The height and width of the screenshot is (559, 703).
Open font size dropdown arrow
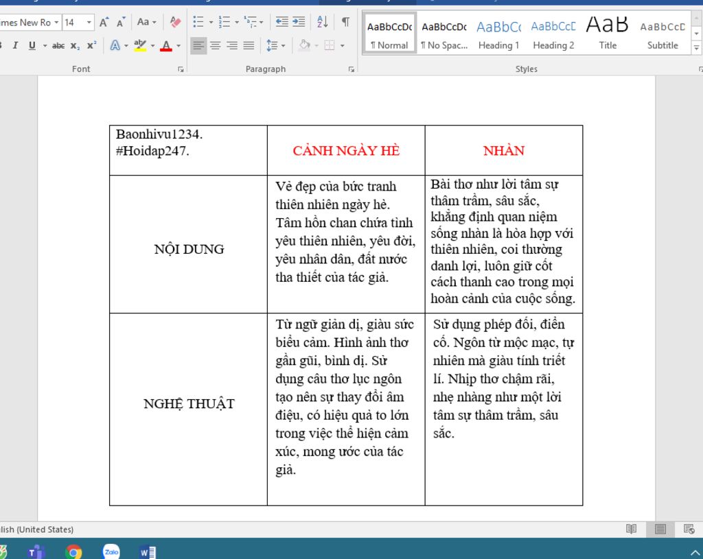coord(89,22)
